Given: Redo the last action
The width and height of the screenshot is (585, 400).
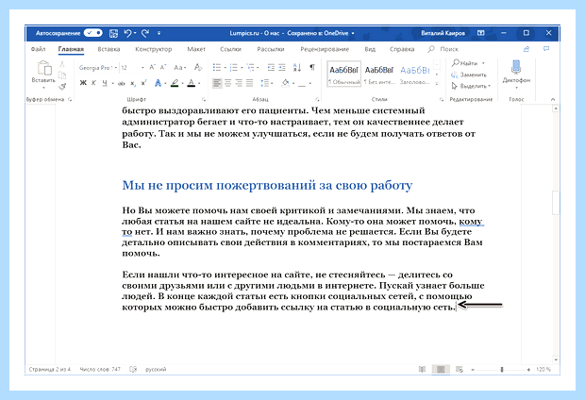Looking at the screenshot, I should [145, 33].
